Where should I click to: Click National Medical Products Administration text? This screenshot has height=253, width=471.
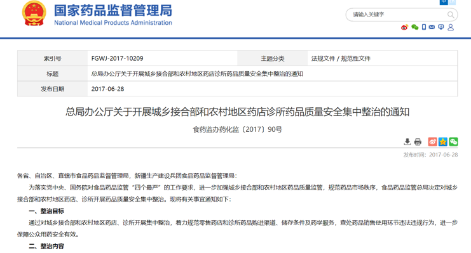[x=113, y=23]
